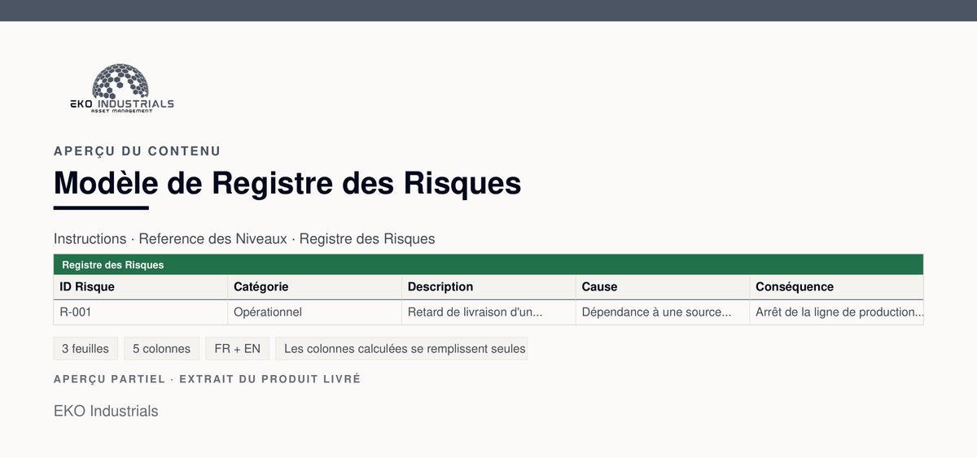Click the '5 colonnes' tag
The height and width of the screenshot is (458, 977).
(x=161, y=349)
